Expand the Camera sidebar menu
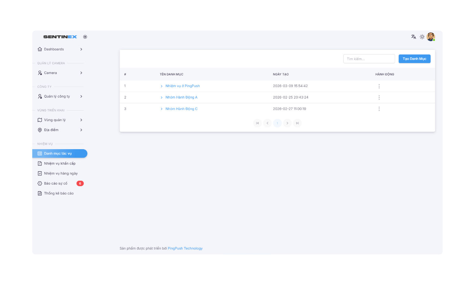 pyautogui.click(x=60, y=73)
